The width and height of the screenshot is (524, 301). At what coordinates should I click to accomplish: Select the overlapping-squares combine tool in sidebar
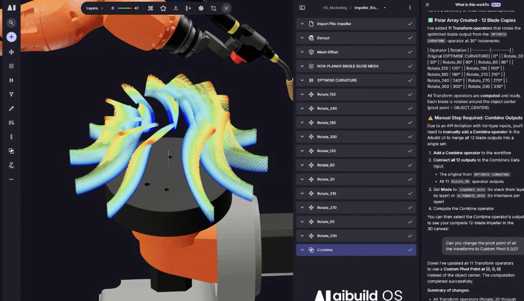(11, 151)
